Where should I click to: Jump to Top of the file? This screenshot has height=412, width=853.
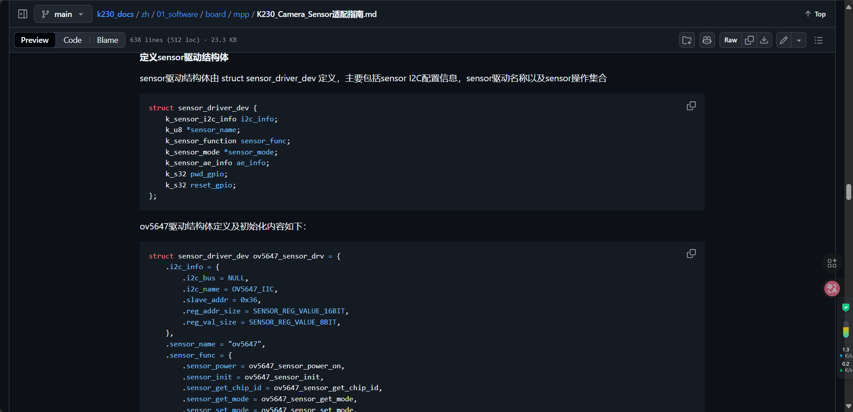click(815, 14)
